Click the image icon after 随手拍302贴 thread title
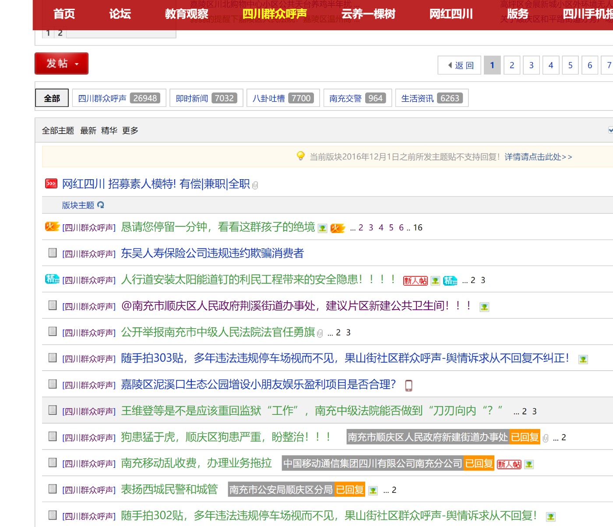Viewport: 613px width, 527px height. (551, 517)
